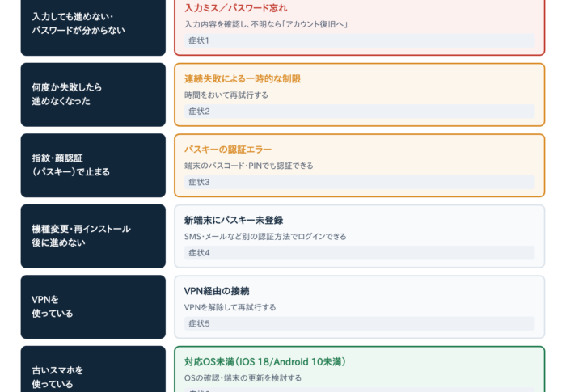Open the パスキーの認証エラー heading
This screenshot has width=566, height=392.
pos(228,150)
